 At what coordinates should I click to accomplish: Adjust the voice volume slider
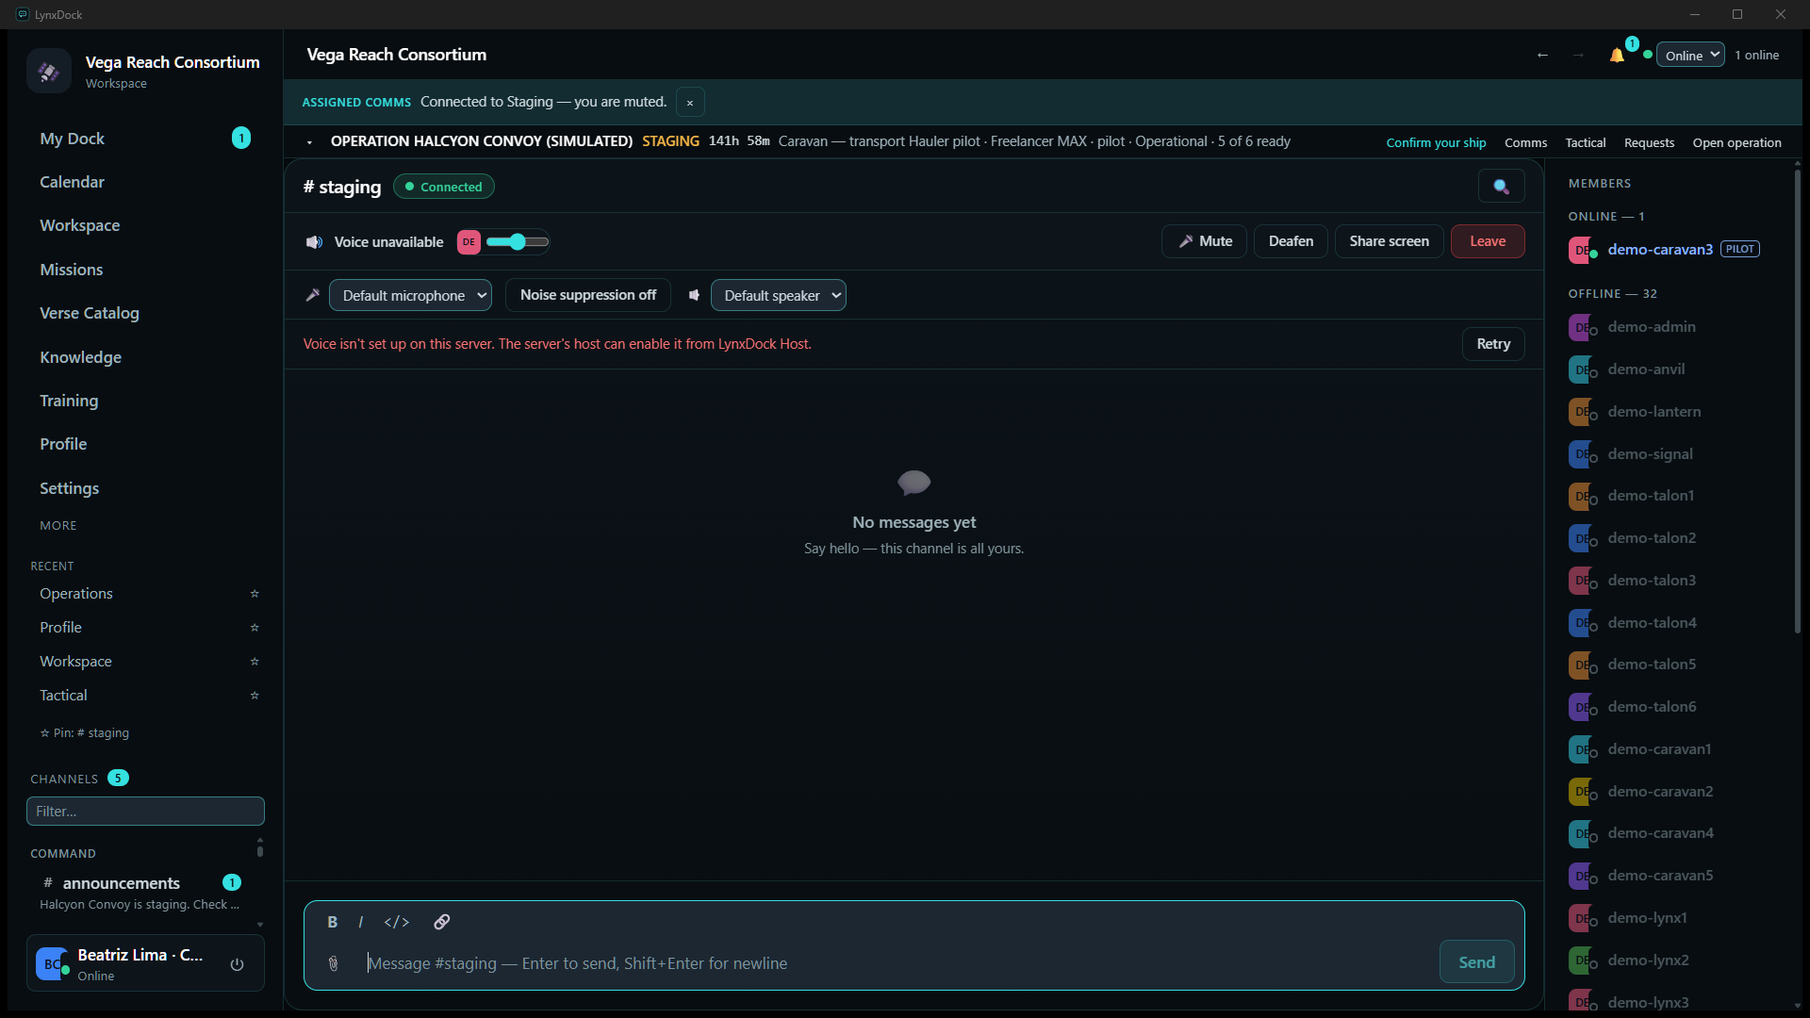pos(518,242)
